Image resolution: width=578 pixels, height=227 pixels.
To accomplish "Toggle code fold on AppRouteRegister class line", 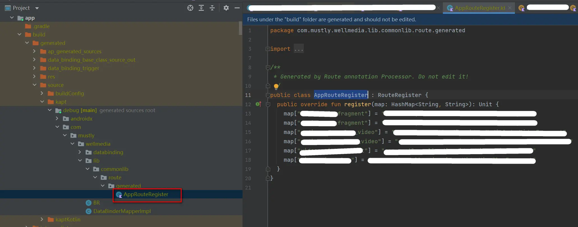I will 268,95.
